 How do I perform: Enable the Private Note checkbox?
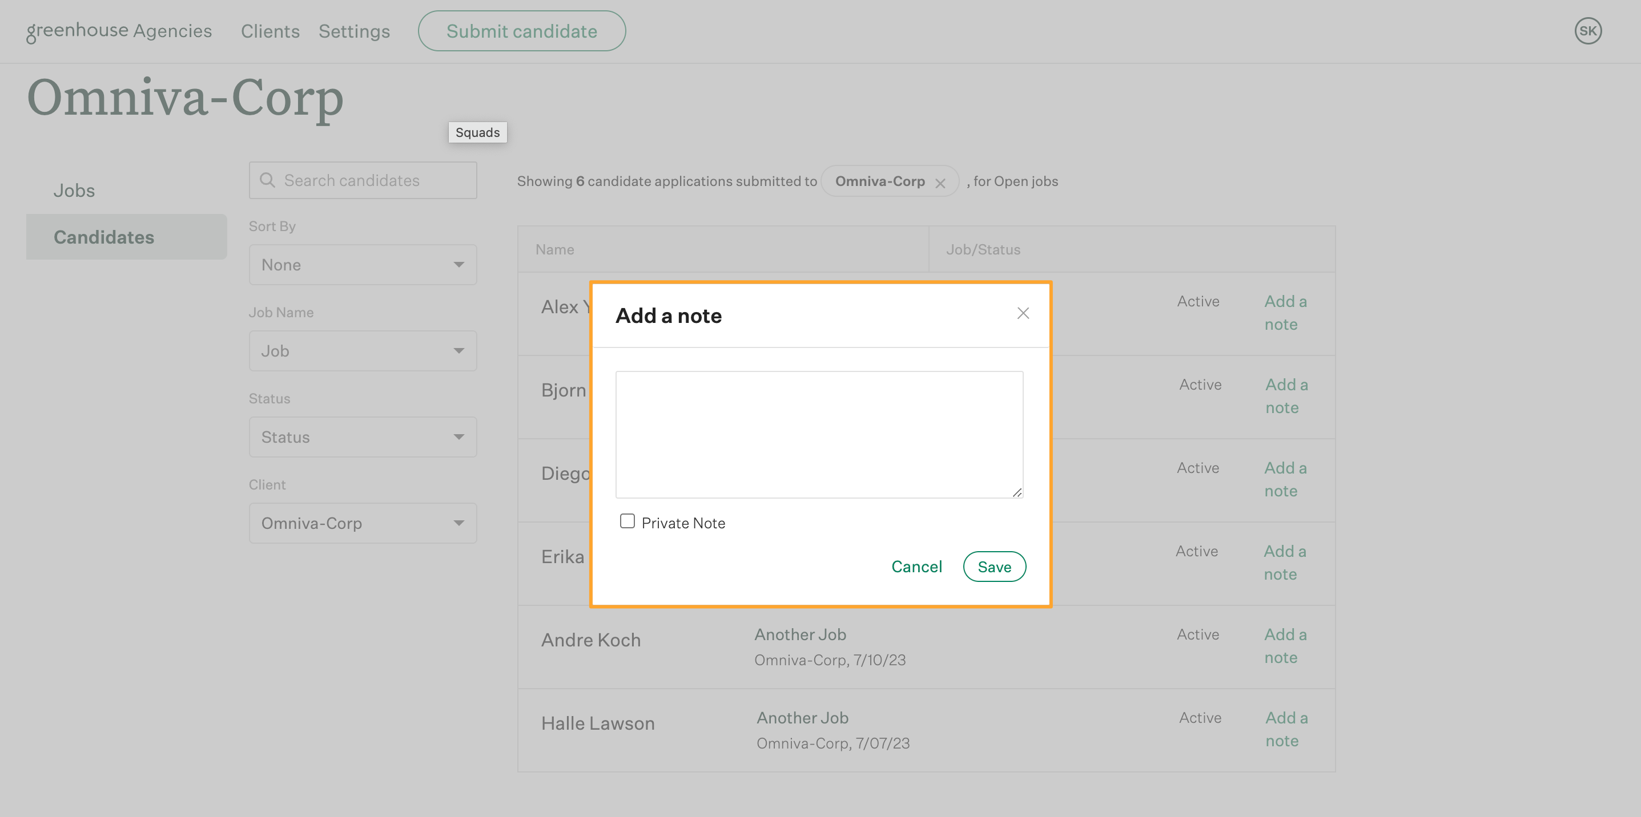coord(628,521)
